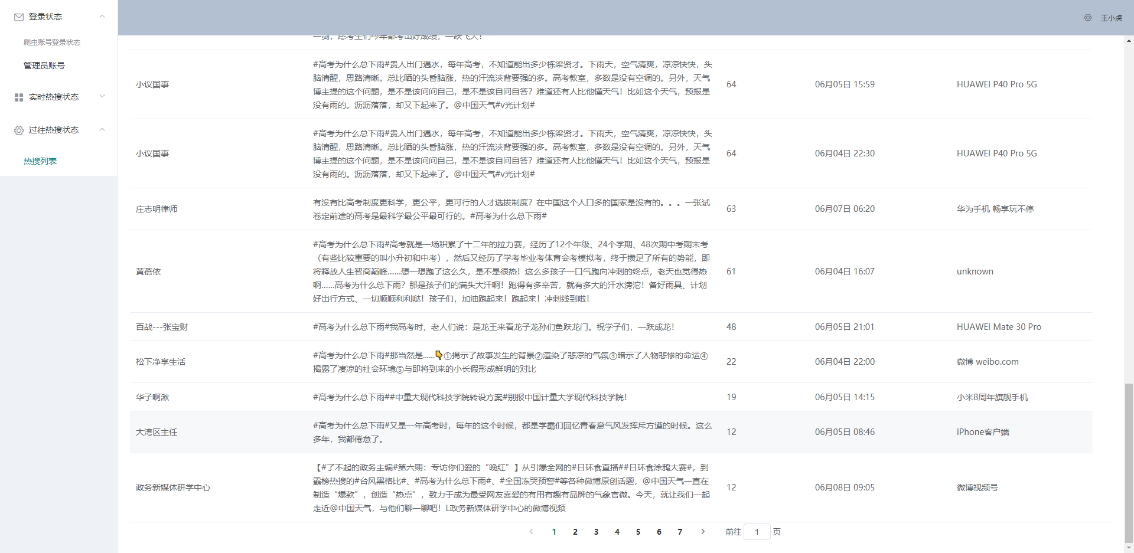Click date 06月05日 21:01
Viewport: 1134px width, 553px height.
click(x=845, y=327)
